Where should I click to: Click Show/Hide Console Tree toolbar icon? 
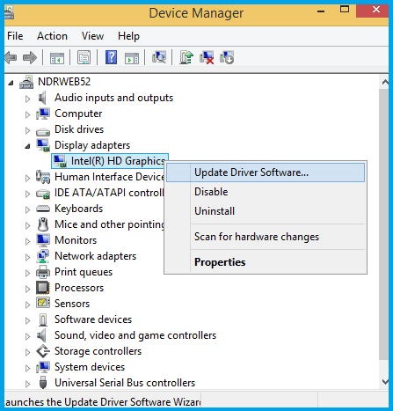point(57,58)
